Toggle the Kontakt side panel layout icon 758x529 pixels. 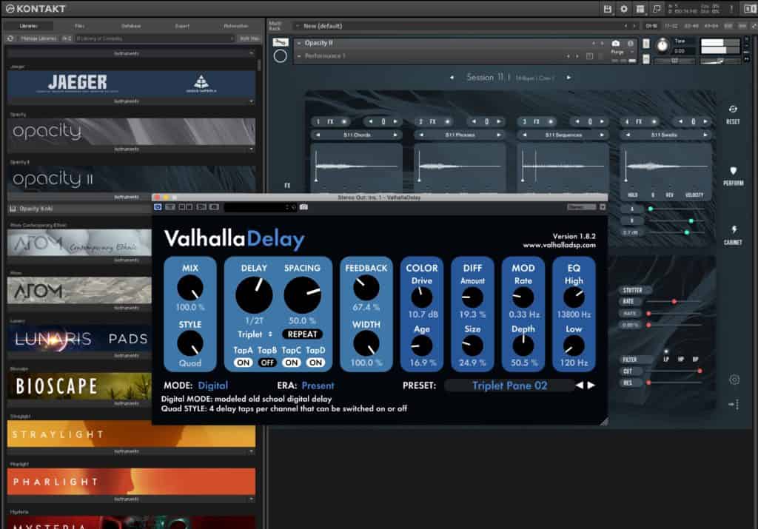750,9
